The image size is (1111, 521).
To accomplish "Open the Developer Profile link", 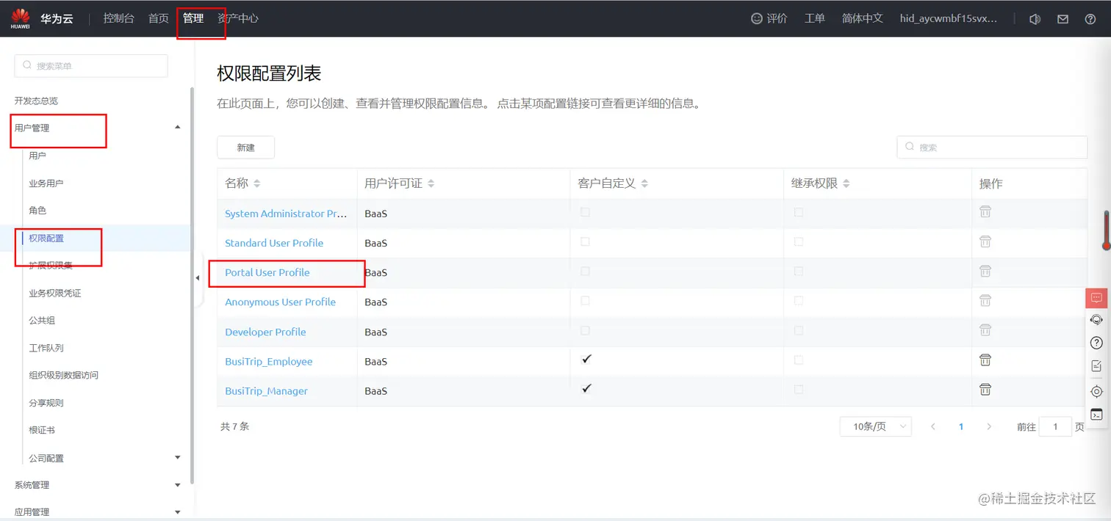I will point(265,332).
